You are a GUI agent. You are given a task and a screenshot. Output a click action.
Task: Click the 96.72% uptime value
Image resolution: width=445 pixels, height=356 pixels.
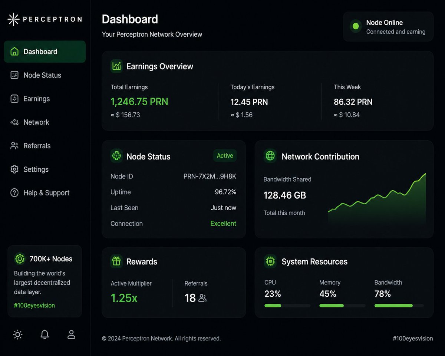(225, 192)
